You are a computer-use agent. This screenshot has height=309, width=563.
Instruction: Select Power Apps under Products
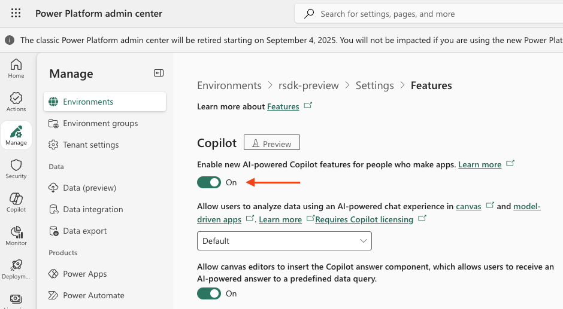pos(84,274)
